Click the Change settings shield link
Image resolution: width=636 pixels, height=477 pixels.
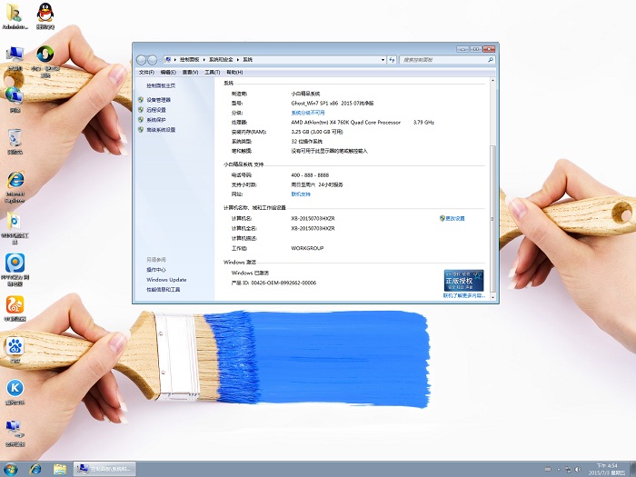coord(452,219)
